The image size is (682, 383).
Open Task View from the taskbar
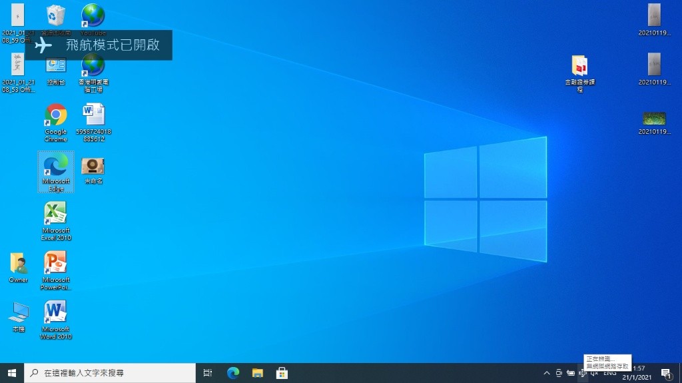pyautogui.click(x=208, y=373)
